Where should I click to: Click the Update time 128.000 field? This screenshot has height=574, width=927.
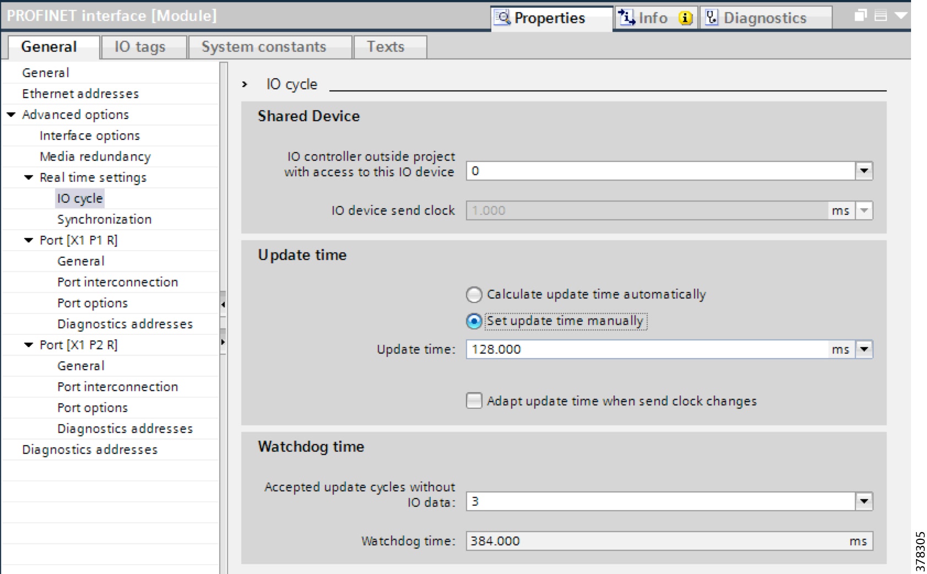click(648, 349)
